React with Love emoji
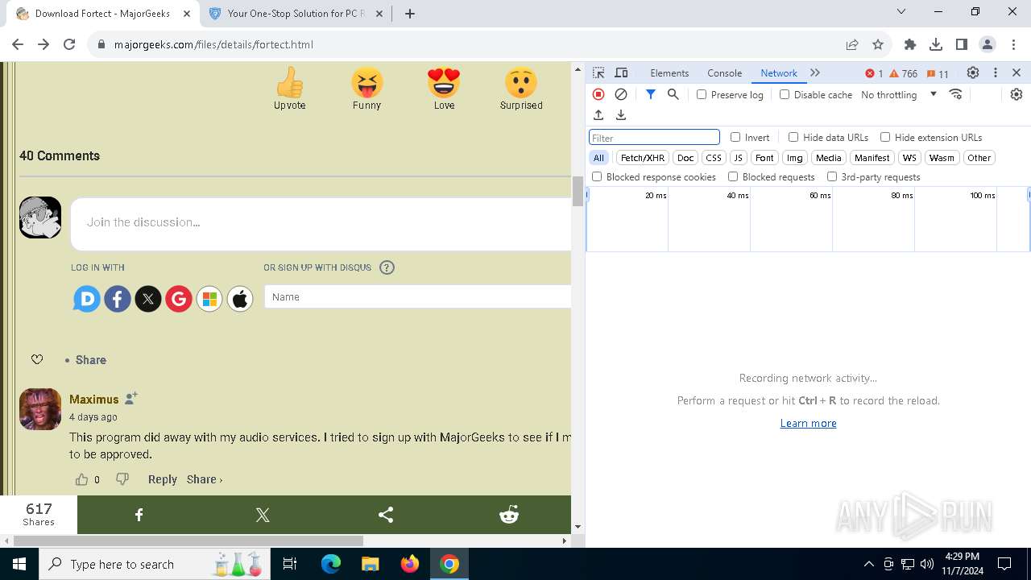The width and height of the screenshot is (1031, 580). [x=444, y=82]
